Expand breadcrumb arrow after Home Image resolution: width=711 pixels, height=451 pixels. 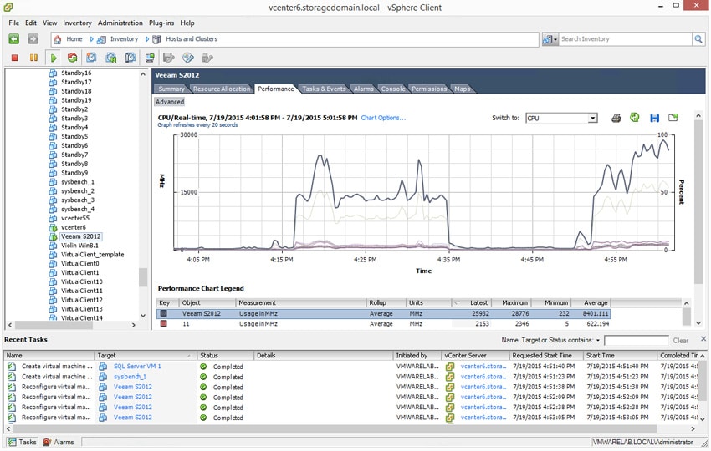(91, 39)
